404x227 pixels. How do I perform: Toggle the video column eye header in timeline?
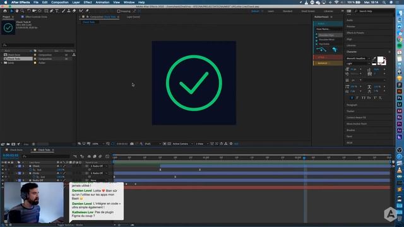point(3,163)
